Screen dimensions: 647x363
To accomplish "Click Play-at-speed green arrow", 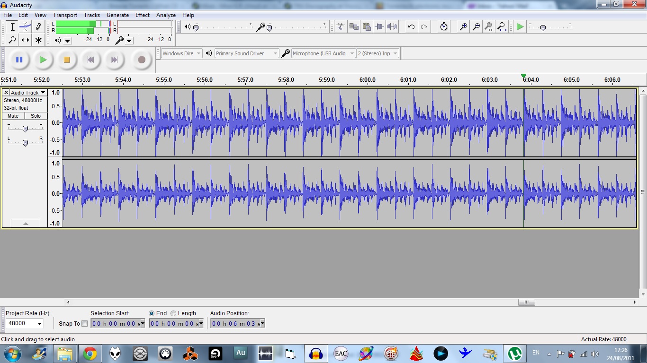I will (520, 26).
